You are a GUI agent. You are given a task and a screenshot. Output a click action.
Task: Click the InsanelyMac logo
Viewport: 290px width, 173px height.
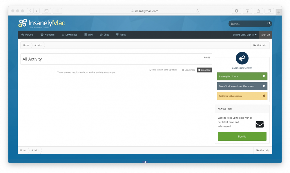coord(42,24)
